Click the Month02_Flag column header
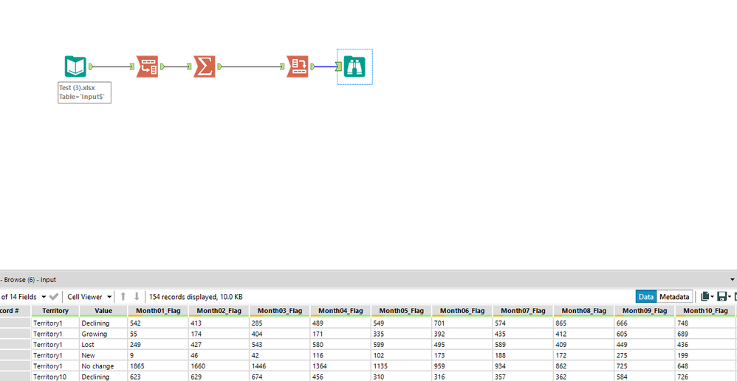 [x=219, y=311]
